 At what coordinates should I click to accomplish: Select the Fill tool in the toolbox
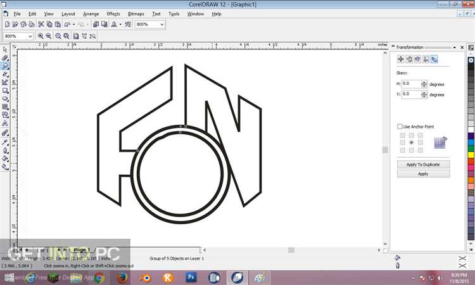pyautogui.click(x=5, y=158)
